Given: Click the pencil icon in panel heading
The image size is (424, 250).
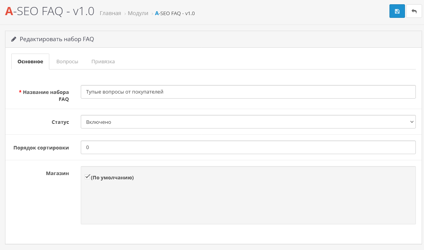Looking at the screenshot, I should [14, 39].
